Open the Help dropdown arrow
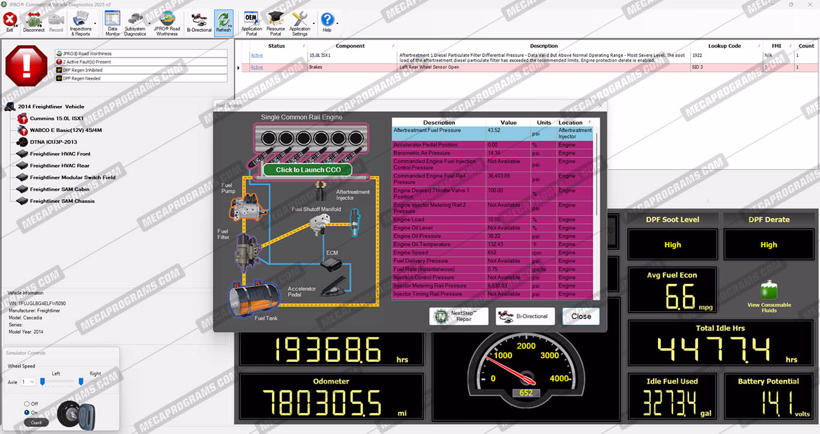 pos(337,24)
